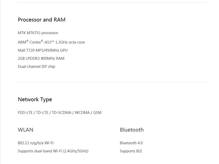Click the GSM network label

coord(97,113)
